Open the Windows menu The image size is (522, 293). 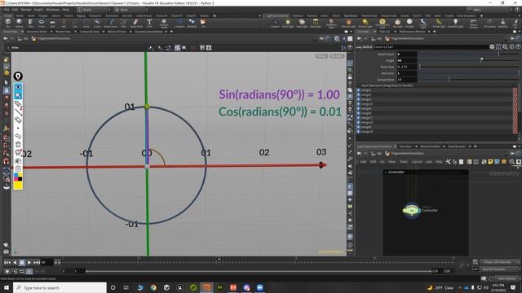coord(53,10)
